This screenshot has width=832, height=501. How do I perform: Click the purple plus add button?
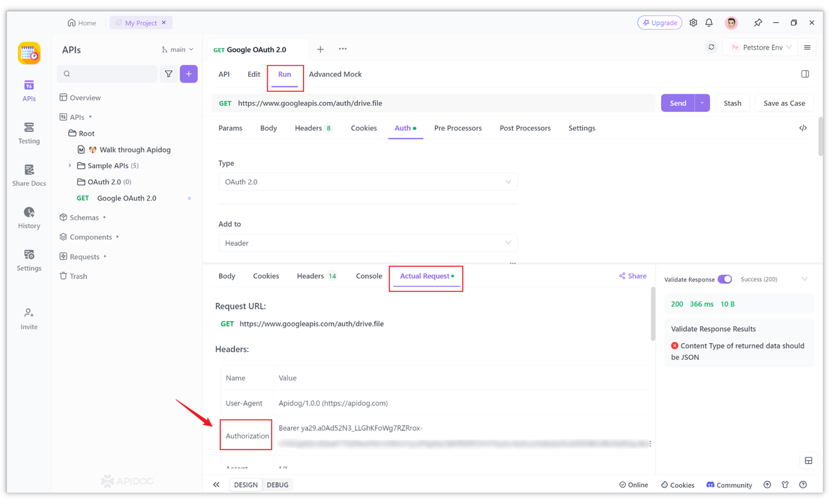coord(188,74)
